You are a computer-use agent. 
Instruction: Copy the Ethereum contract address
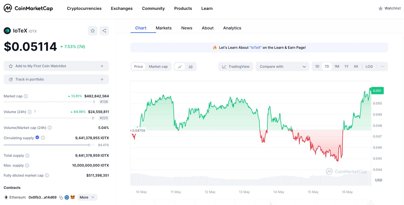pos(61,197)
